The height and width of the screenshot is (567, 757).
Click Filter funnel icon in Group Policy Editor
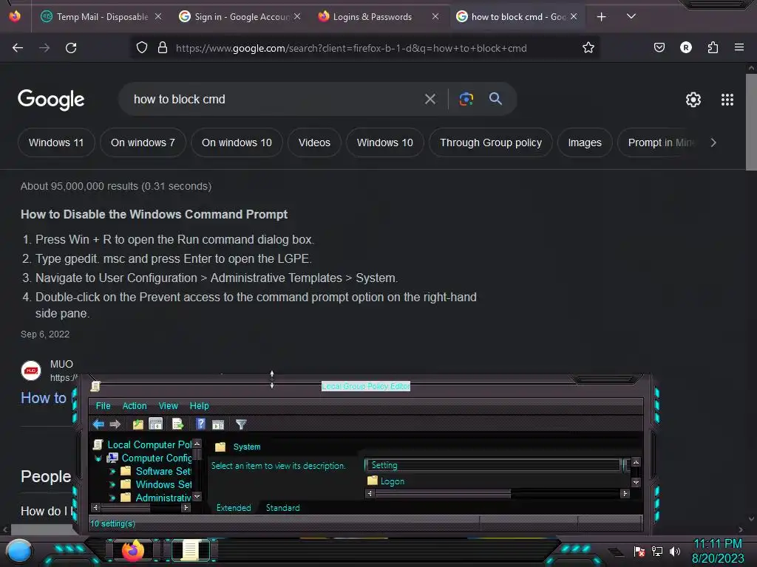[x=241, y=425]
